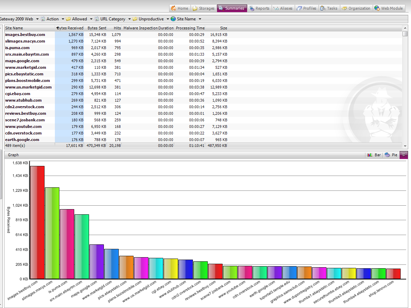
Task: Click the Aliases glasses icon
Action: 276,8
